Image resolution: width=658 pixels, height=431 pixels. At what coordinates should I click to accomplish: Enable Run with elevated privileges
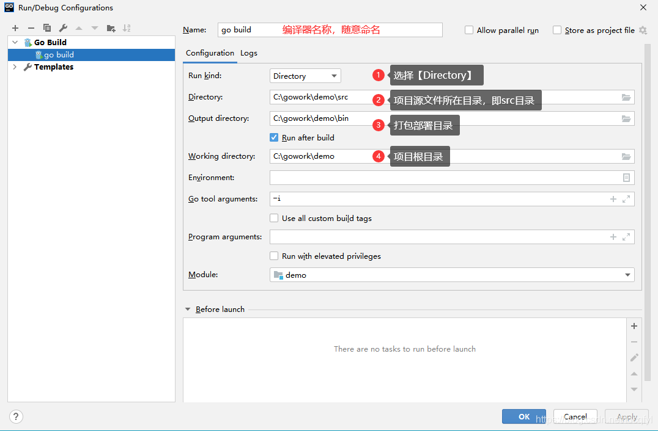[x=274, y=256]
